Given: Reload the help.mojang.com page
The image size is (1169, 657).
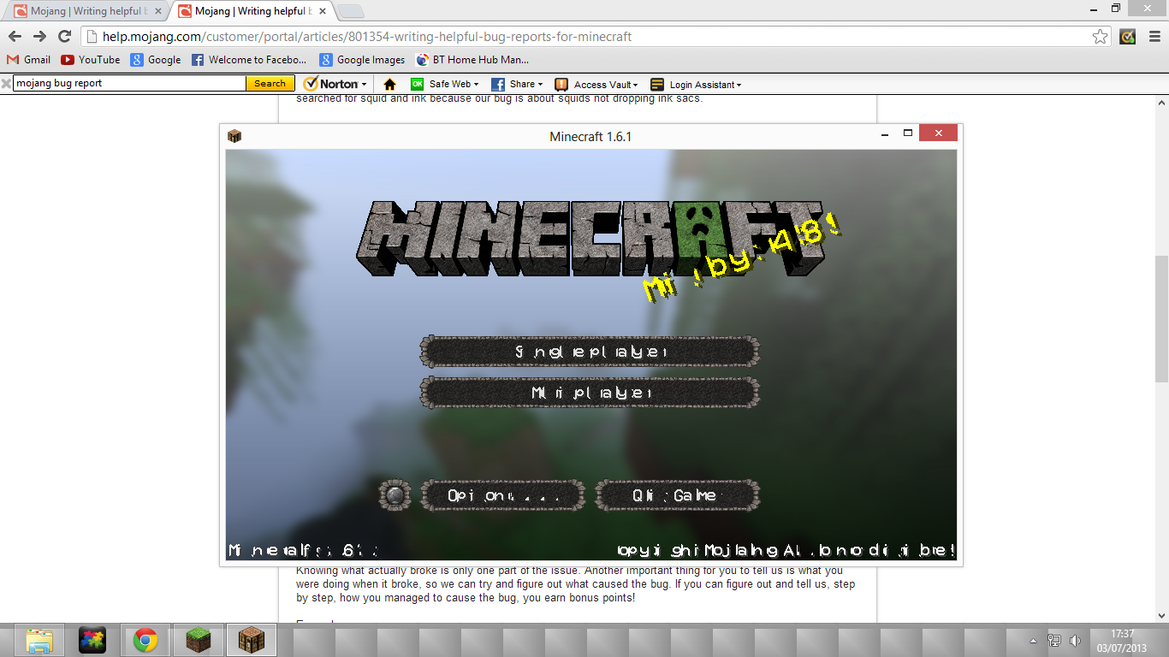Looking at the screenshot, I should (x=64, y=36).
